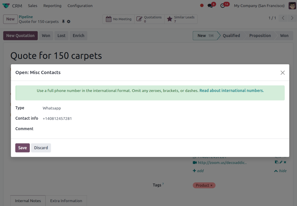Go to next record arrow
Viewport: 297px width, 206px height.
point(292,18)
